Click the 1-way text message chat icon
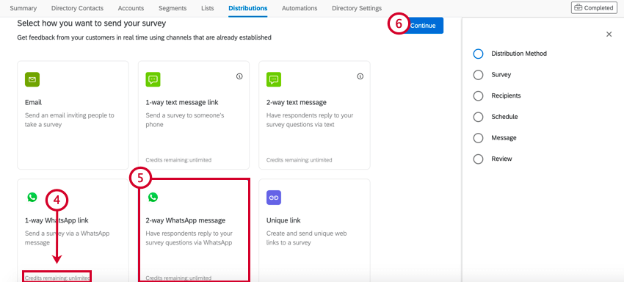Screen dimensions: 624x282 pyautogui.click(x=153, y=79)
